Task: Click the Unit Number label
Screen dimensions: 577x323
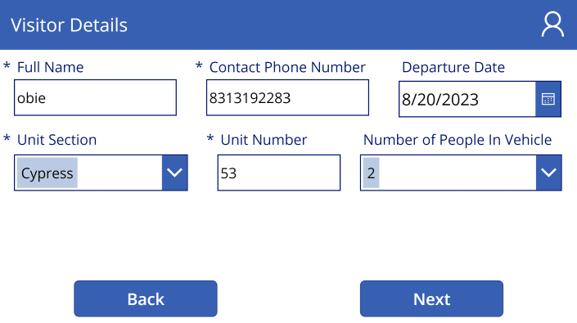Action: (264, 140)
